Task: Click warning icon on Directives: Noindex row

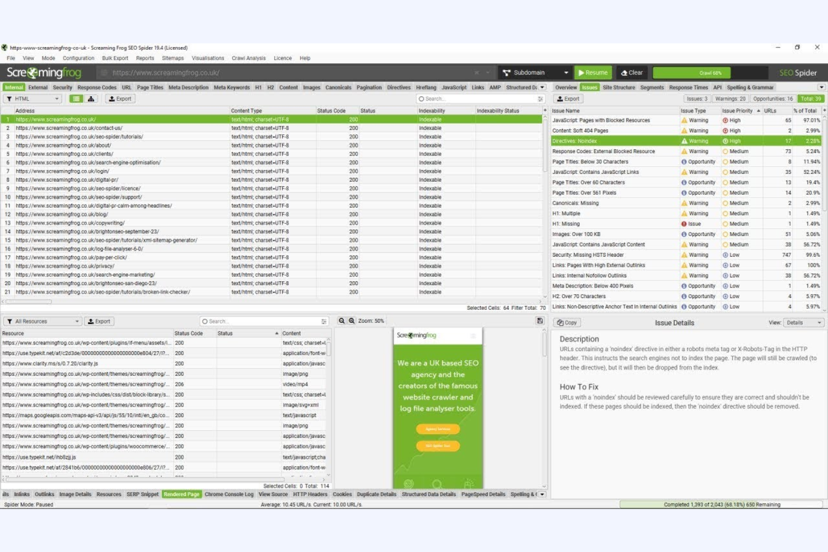Action: tap(684, 141)
